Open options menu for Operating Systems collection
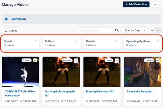Image resolution: width=163 pixels, height=108 pixels. click(x=157, y=41)
